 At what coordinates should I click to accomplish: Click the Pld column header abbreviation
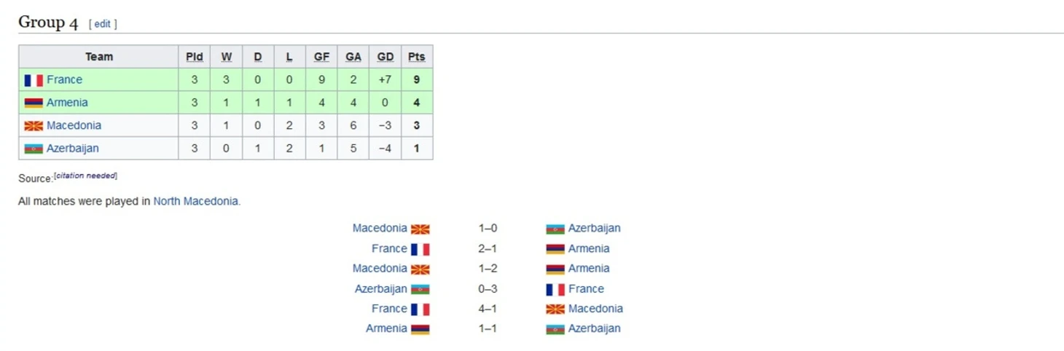tap(195, 57)
